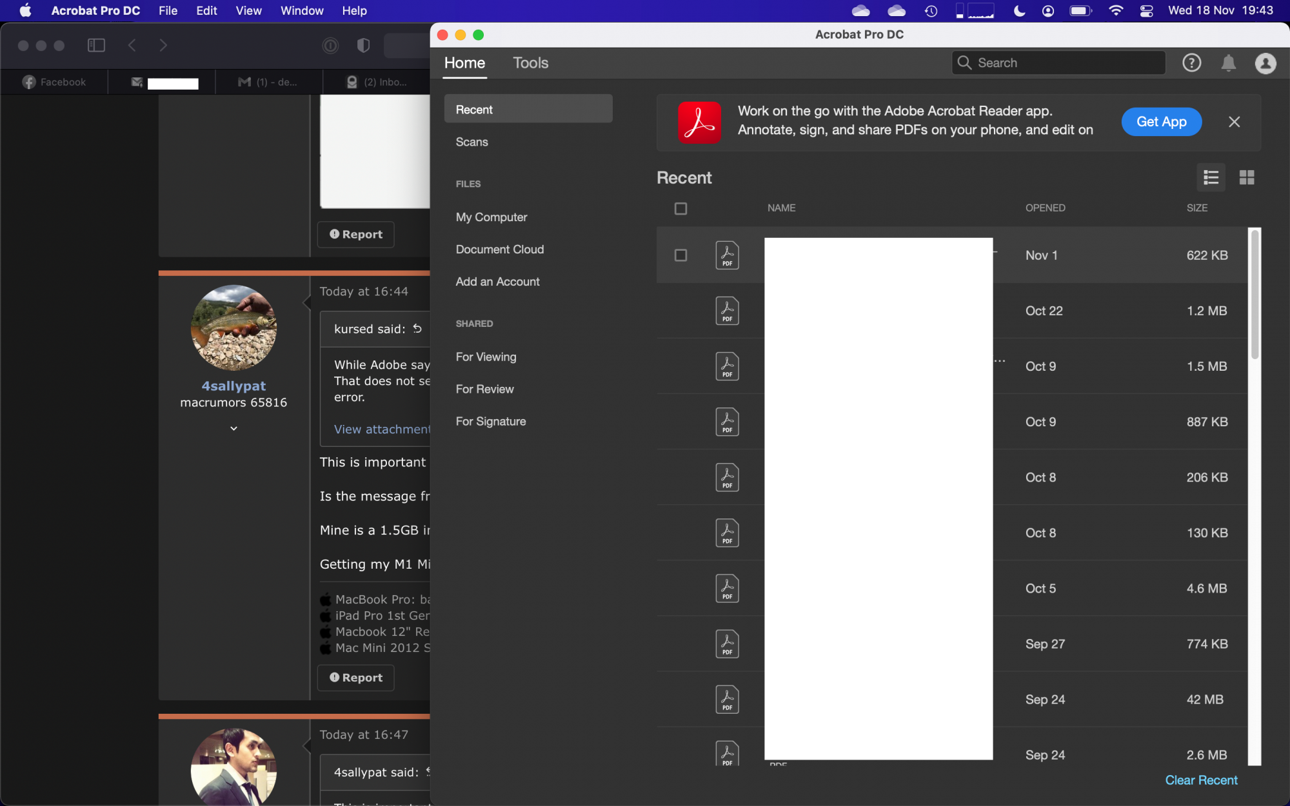Check the select-all checkbox beside NAME
This screenshot has height=806, width=1290.
tap(680, 208)
